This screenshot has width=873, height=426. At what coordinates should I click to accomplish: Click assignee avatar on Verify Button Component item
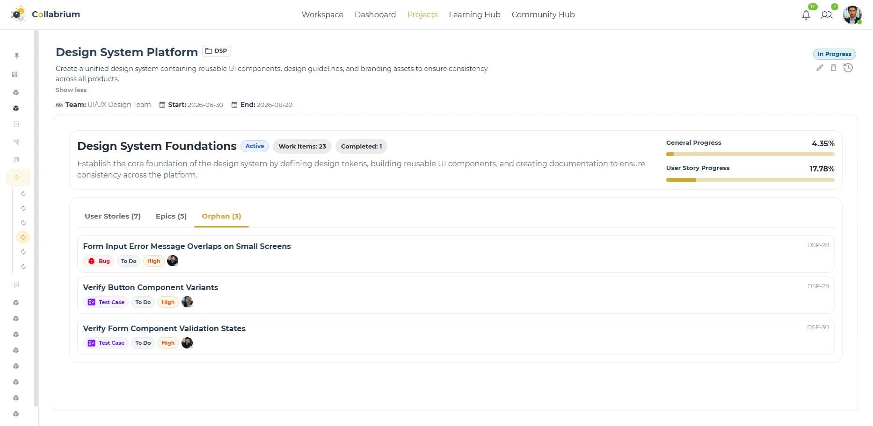pos(187,302)
